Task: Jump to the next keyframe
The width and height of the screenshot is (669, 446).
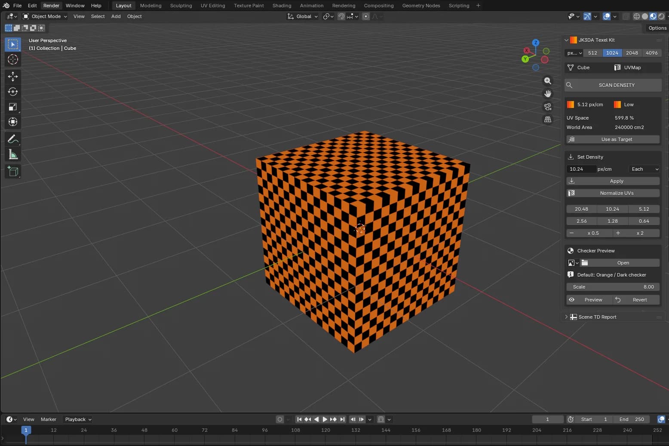Action: [334, 419]
